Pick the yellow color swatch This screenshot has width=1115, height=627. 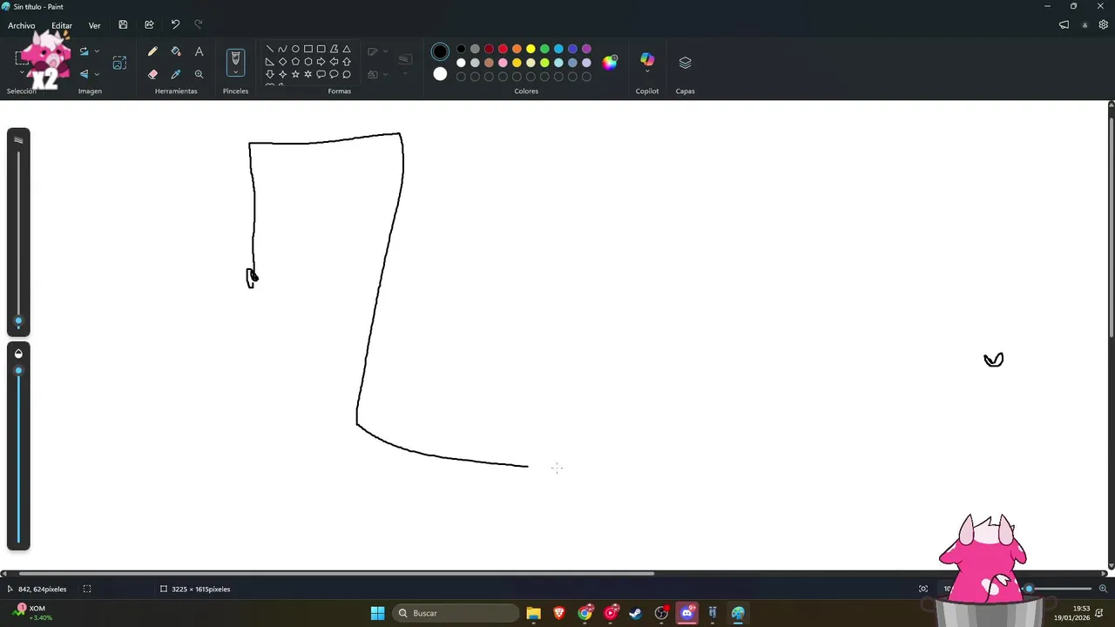pyautogui.click(x=530, y=49)
